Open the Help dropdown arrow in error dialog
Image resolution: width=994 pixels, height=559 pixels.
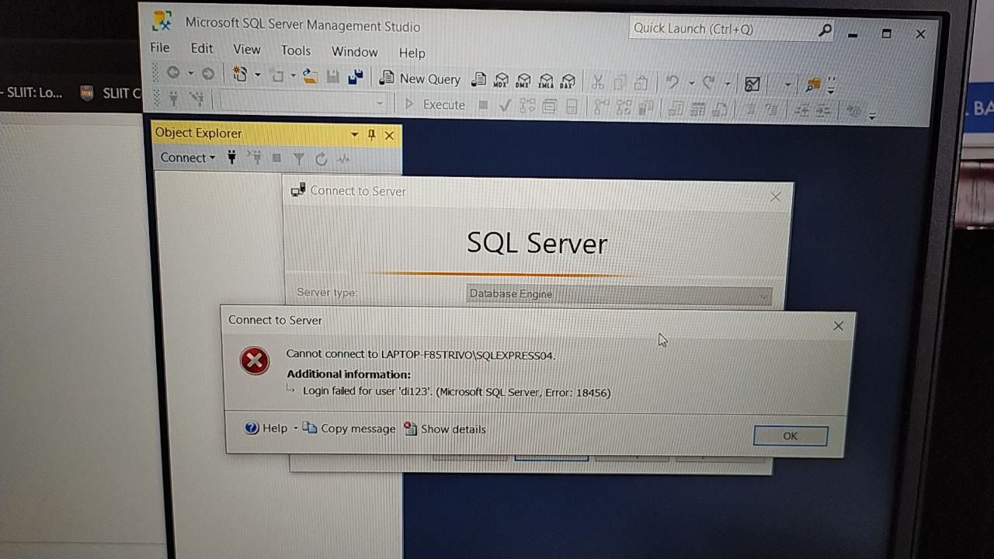coord(296,429)
